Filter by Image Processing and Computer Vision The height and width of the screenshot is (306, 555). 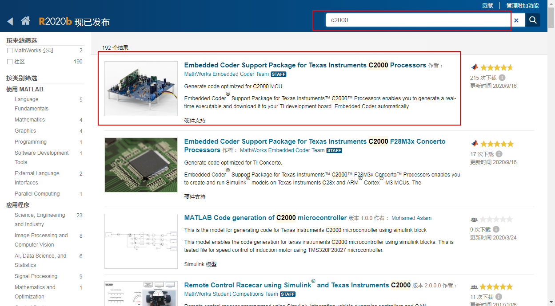[x=41, y=240]
